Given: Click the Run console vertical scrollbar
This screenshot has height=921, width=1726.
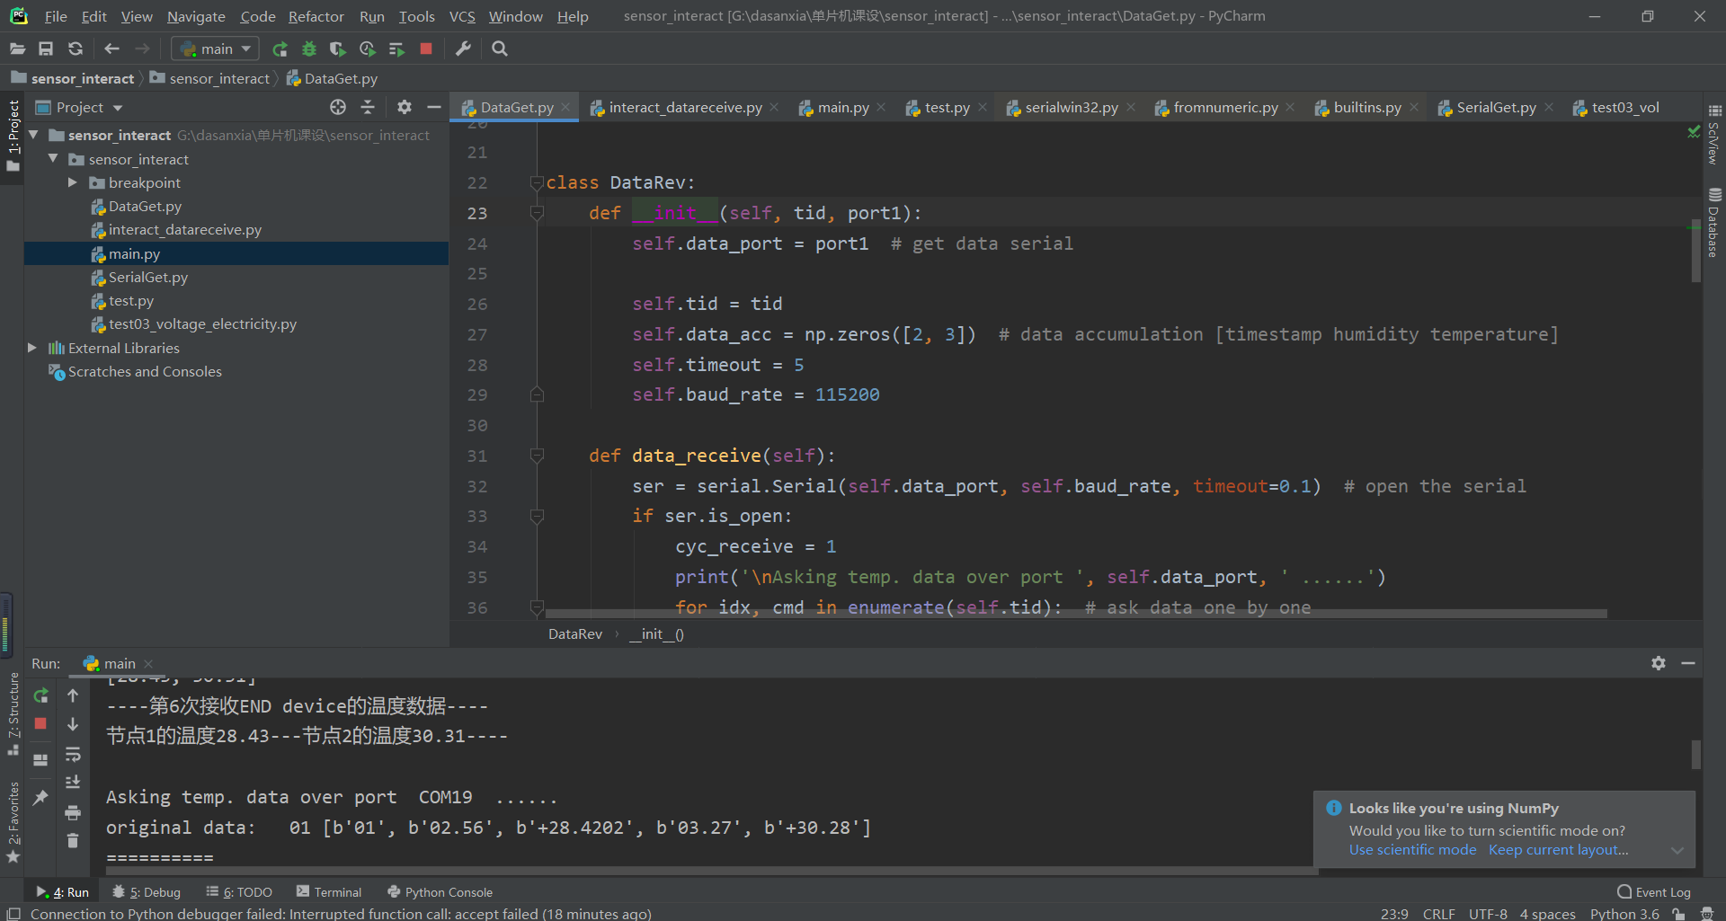Looking at the screenshot, I should pos(1696,754).
